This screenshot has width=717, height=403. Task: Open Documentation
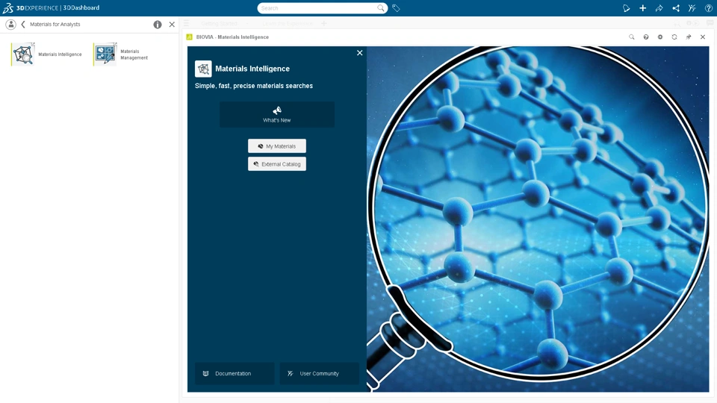tap(234, 373)
